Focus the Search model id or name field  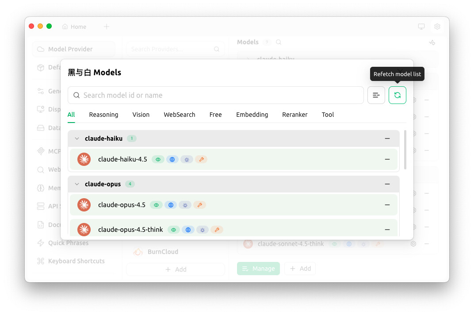[215, 95]
